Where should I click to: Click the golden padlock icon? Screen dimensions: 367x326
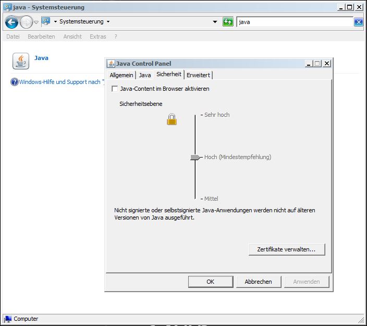tap(172, 119)
